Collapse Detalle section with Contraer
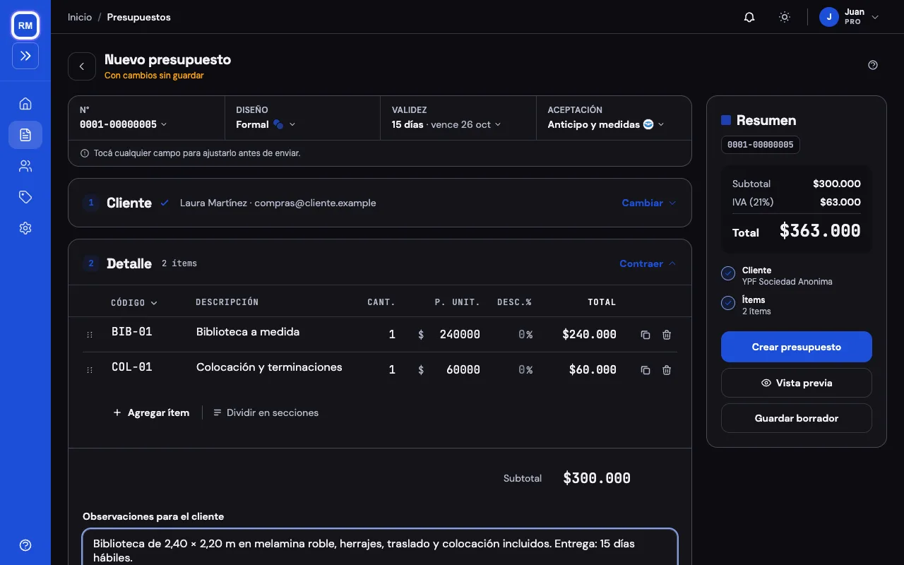 click(x=648, y=263)
